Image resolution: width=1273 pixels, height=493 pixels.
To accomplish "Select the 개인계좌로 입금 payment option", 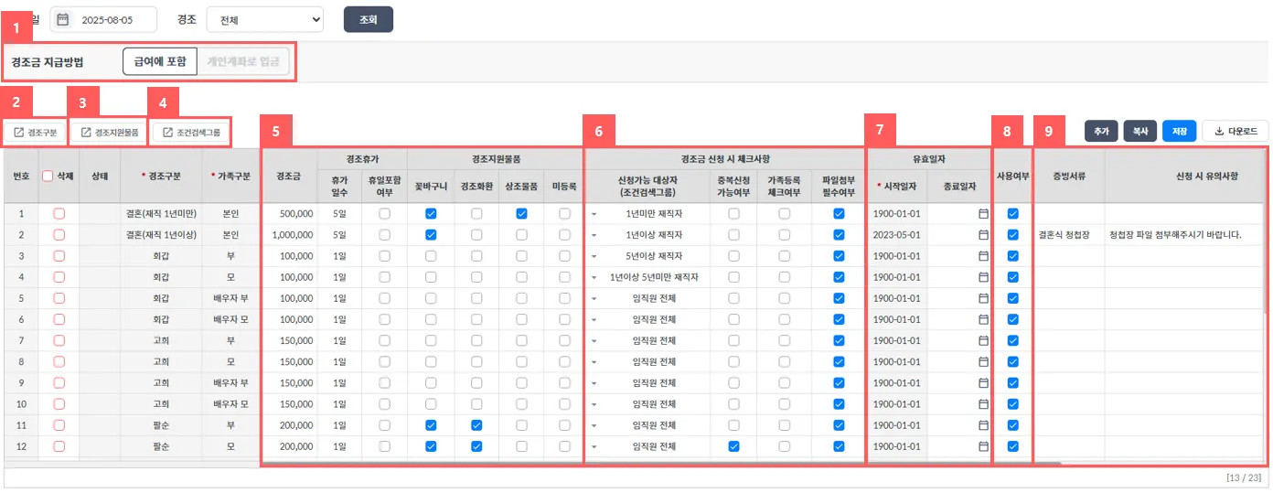I will pyautogui.click(x=244, y=62).
